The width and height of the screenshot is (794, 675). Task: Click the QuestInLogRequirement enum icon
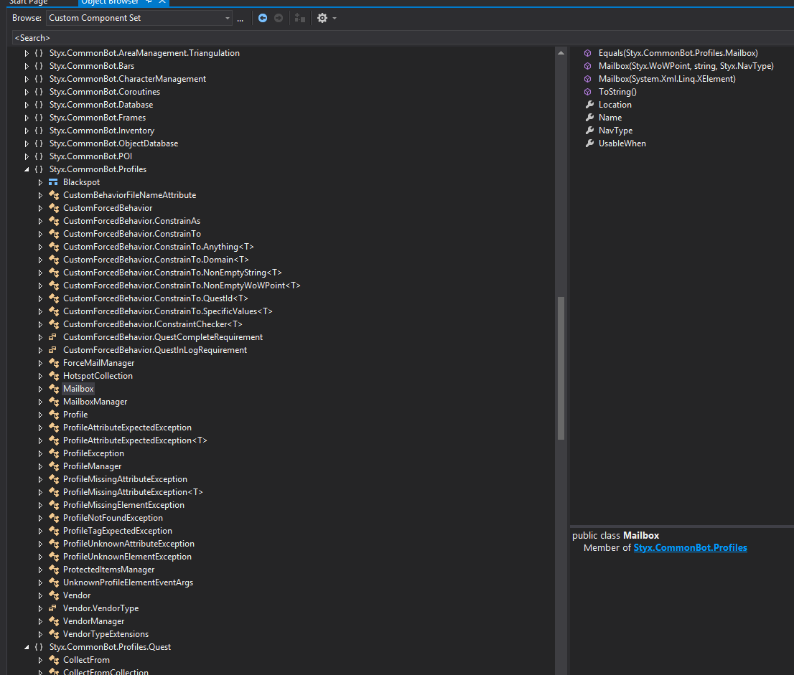coord(52,350)
